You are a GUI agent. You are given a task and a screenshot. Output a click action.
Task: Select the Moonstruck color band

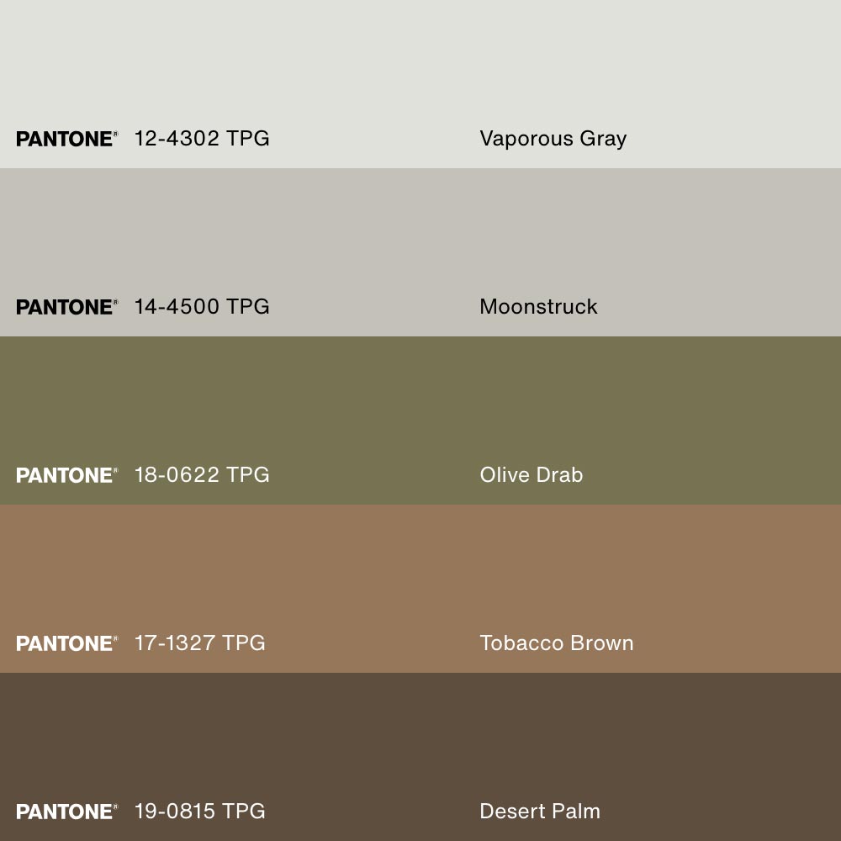coord(420,235)
